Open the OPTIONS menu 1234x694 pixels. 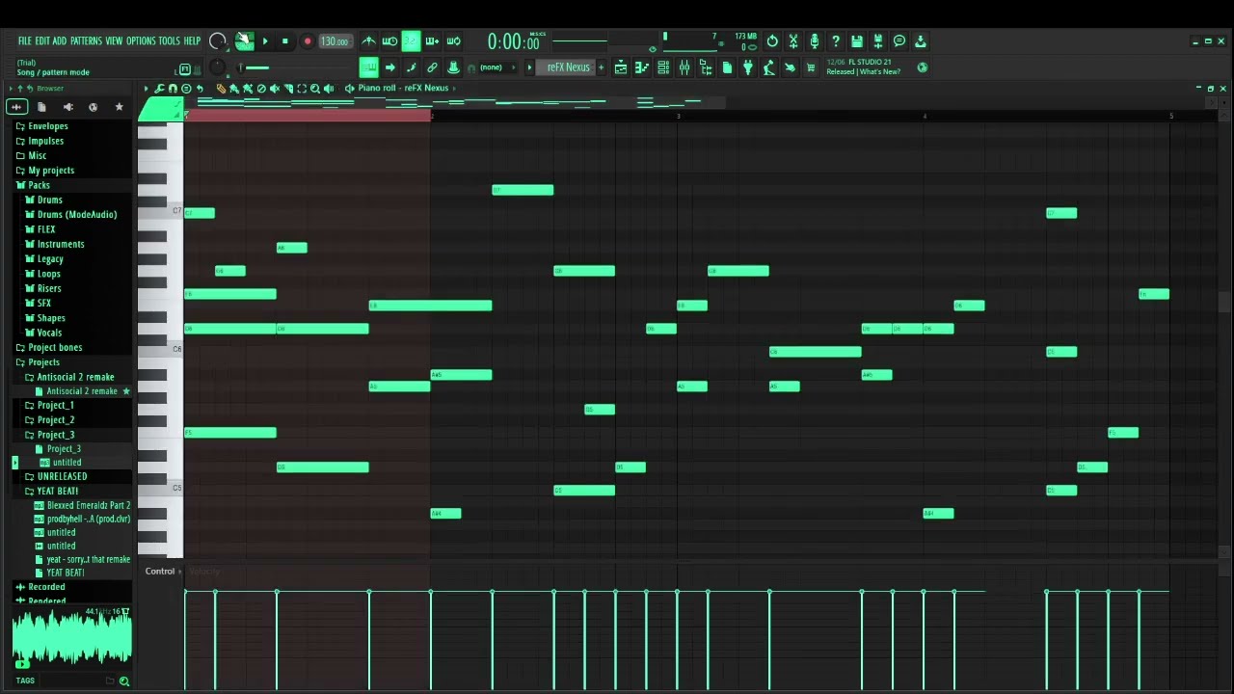pyautogui.click(x=141, y=40)
